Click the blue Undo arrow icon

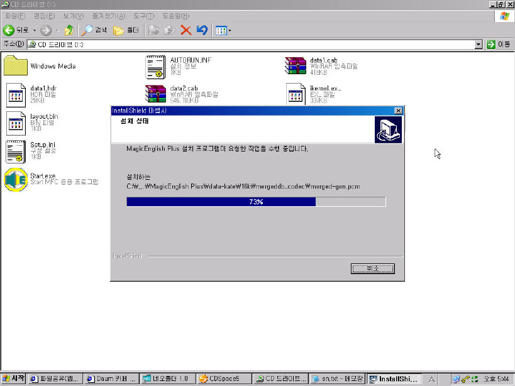tap(202, 31)
